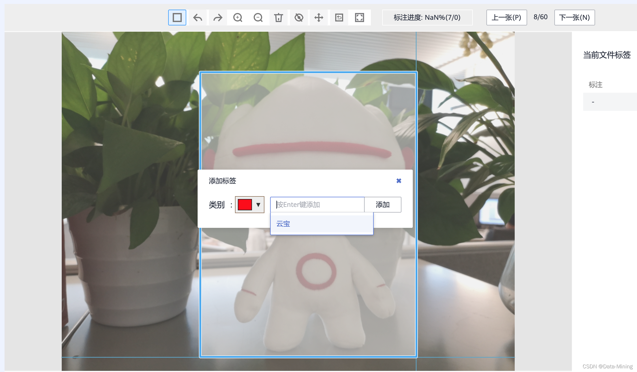The image size is (637, 372).
Task: Toggle annotation visibility with crossed-eye icon
Action: [299, 18]
